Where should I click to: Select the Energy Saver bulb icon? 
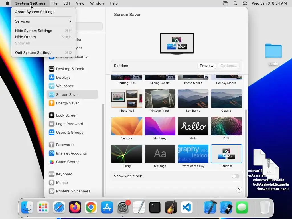pos(51,103)
